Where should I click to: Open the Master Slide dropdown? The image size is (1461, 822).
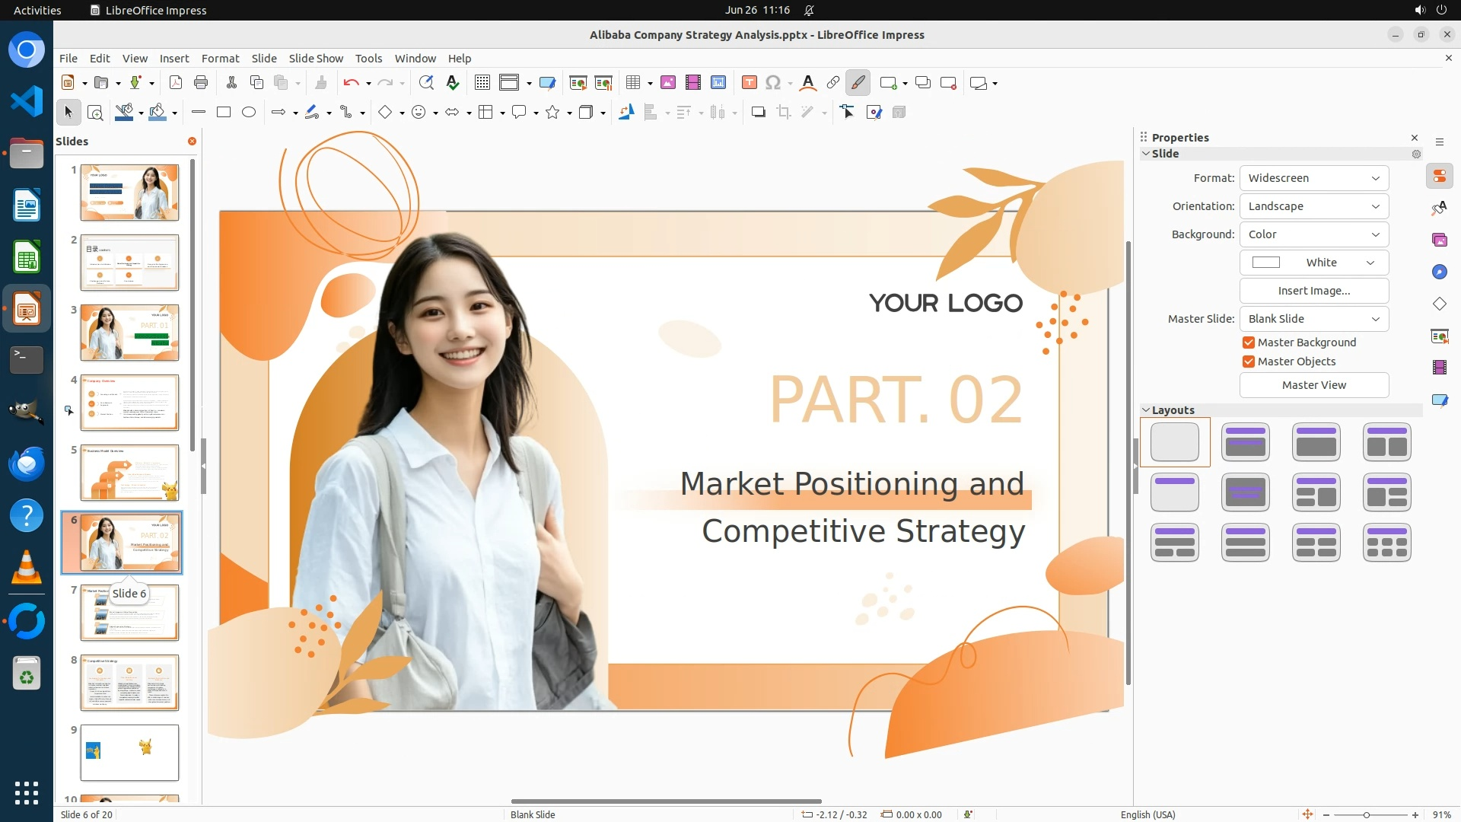pos(1313,319)
